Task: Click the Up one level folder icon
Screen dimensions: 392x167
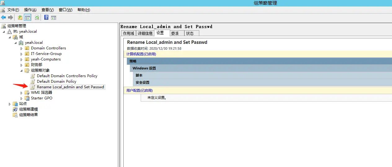Action: coord(20,18)
